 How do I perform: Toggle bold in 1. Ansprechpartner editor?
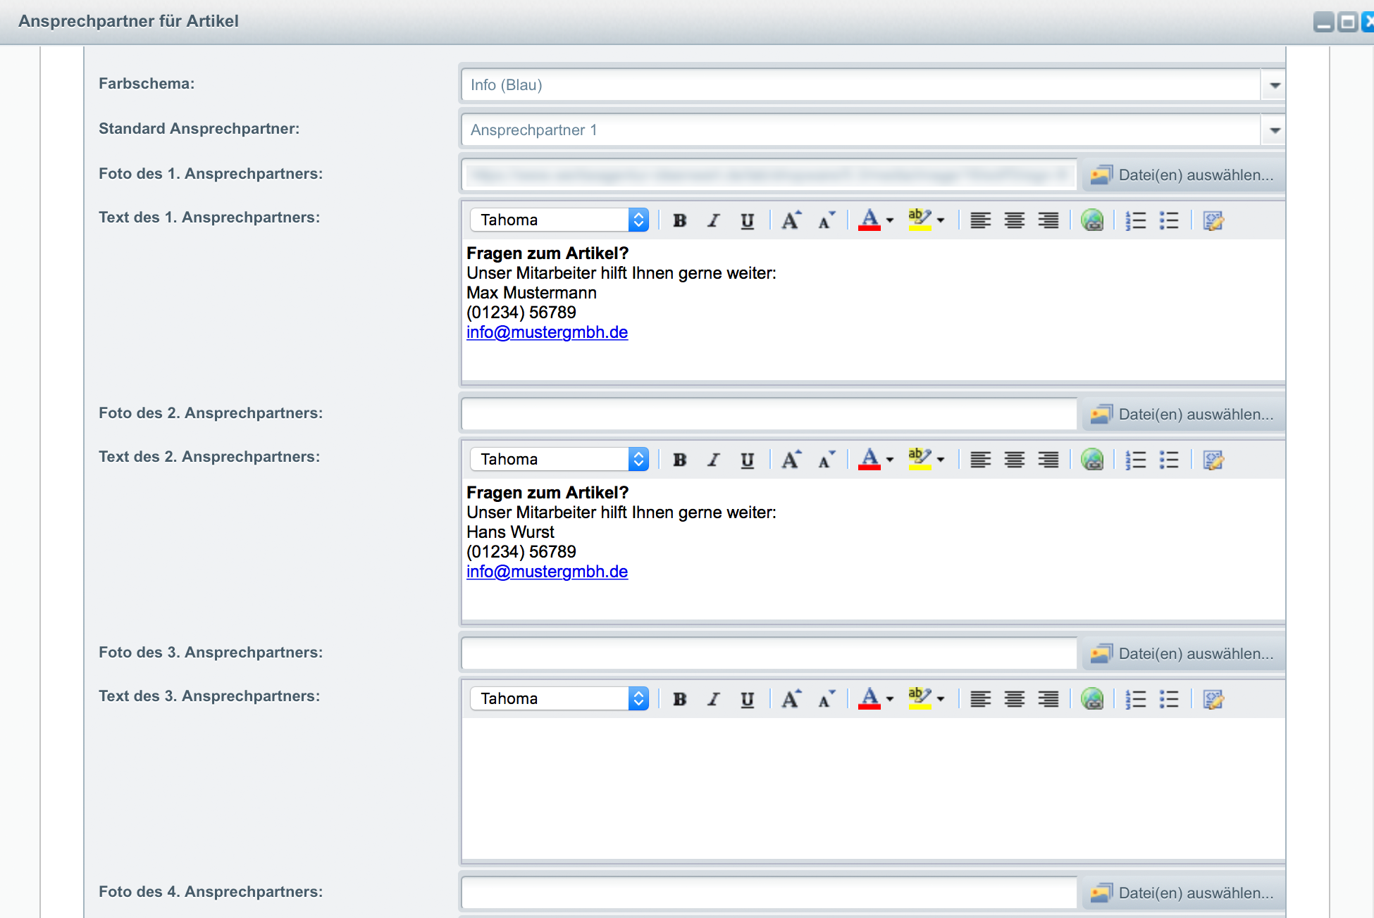(x=679, y=220)
